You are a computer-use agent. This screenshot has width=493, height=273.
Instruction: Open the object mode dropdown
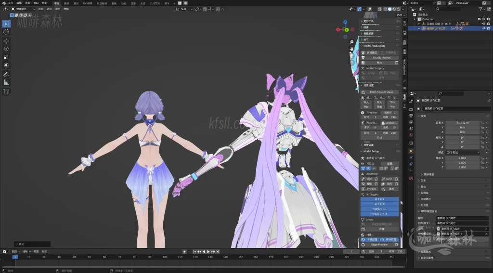pyautogui.click(x=23, y=9)
